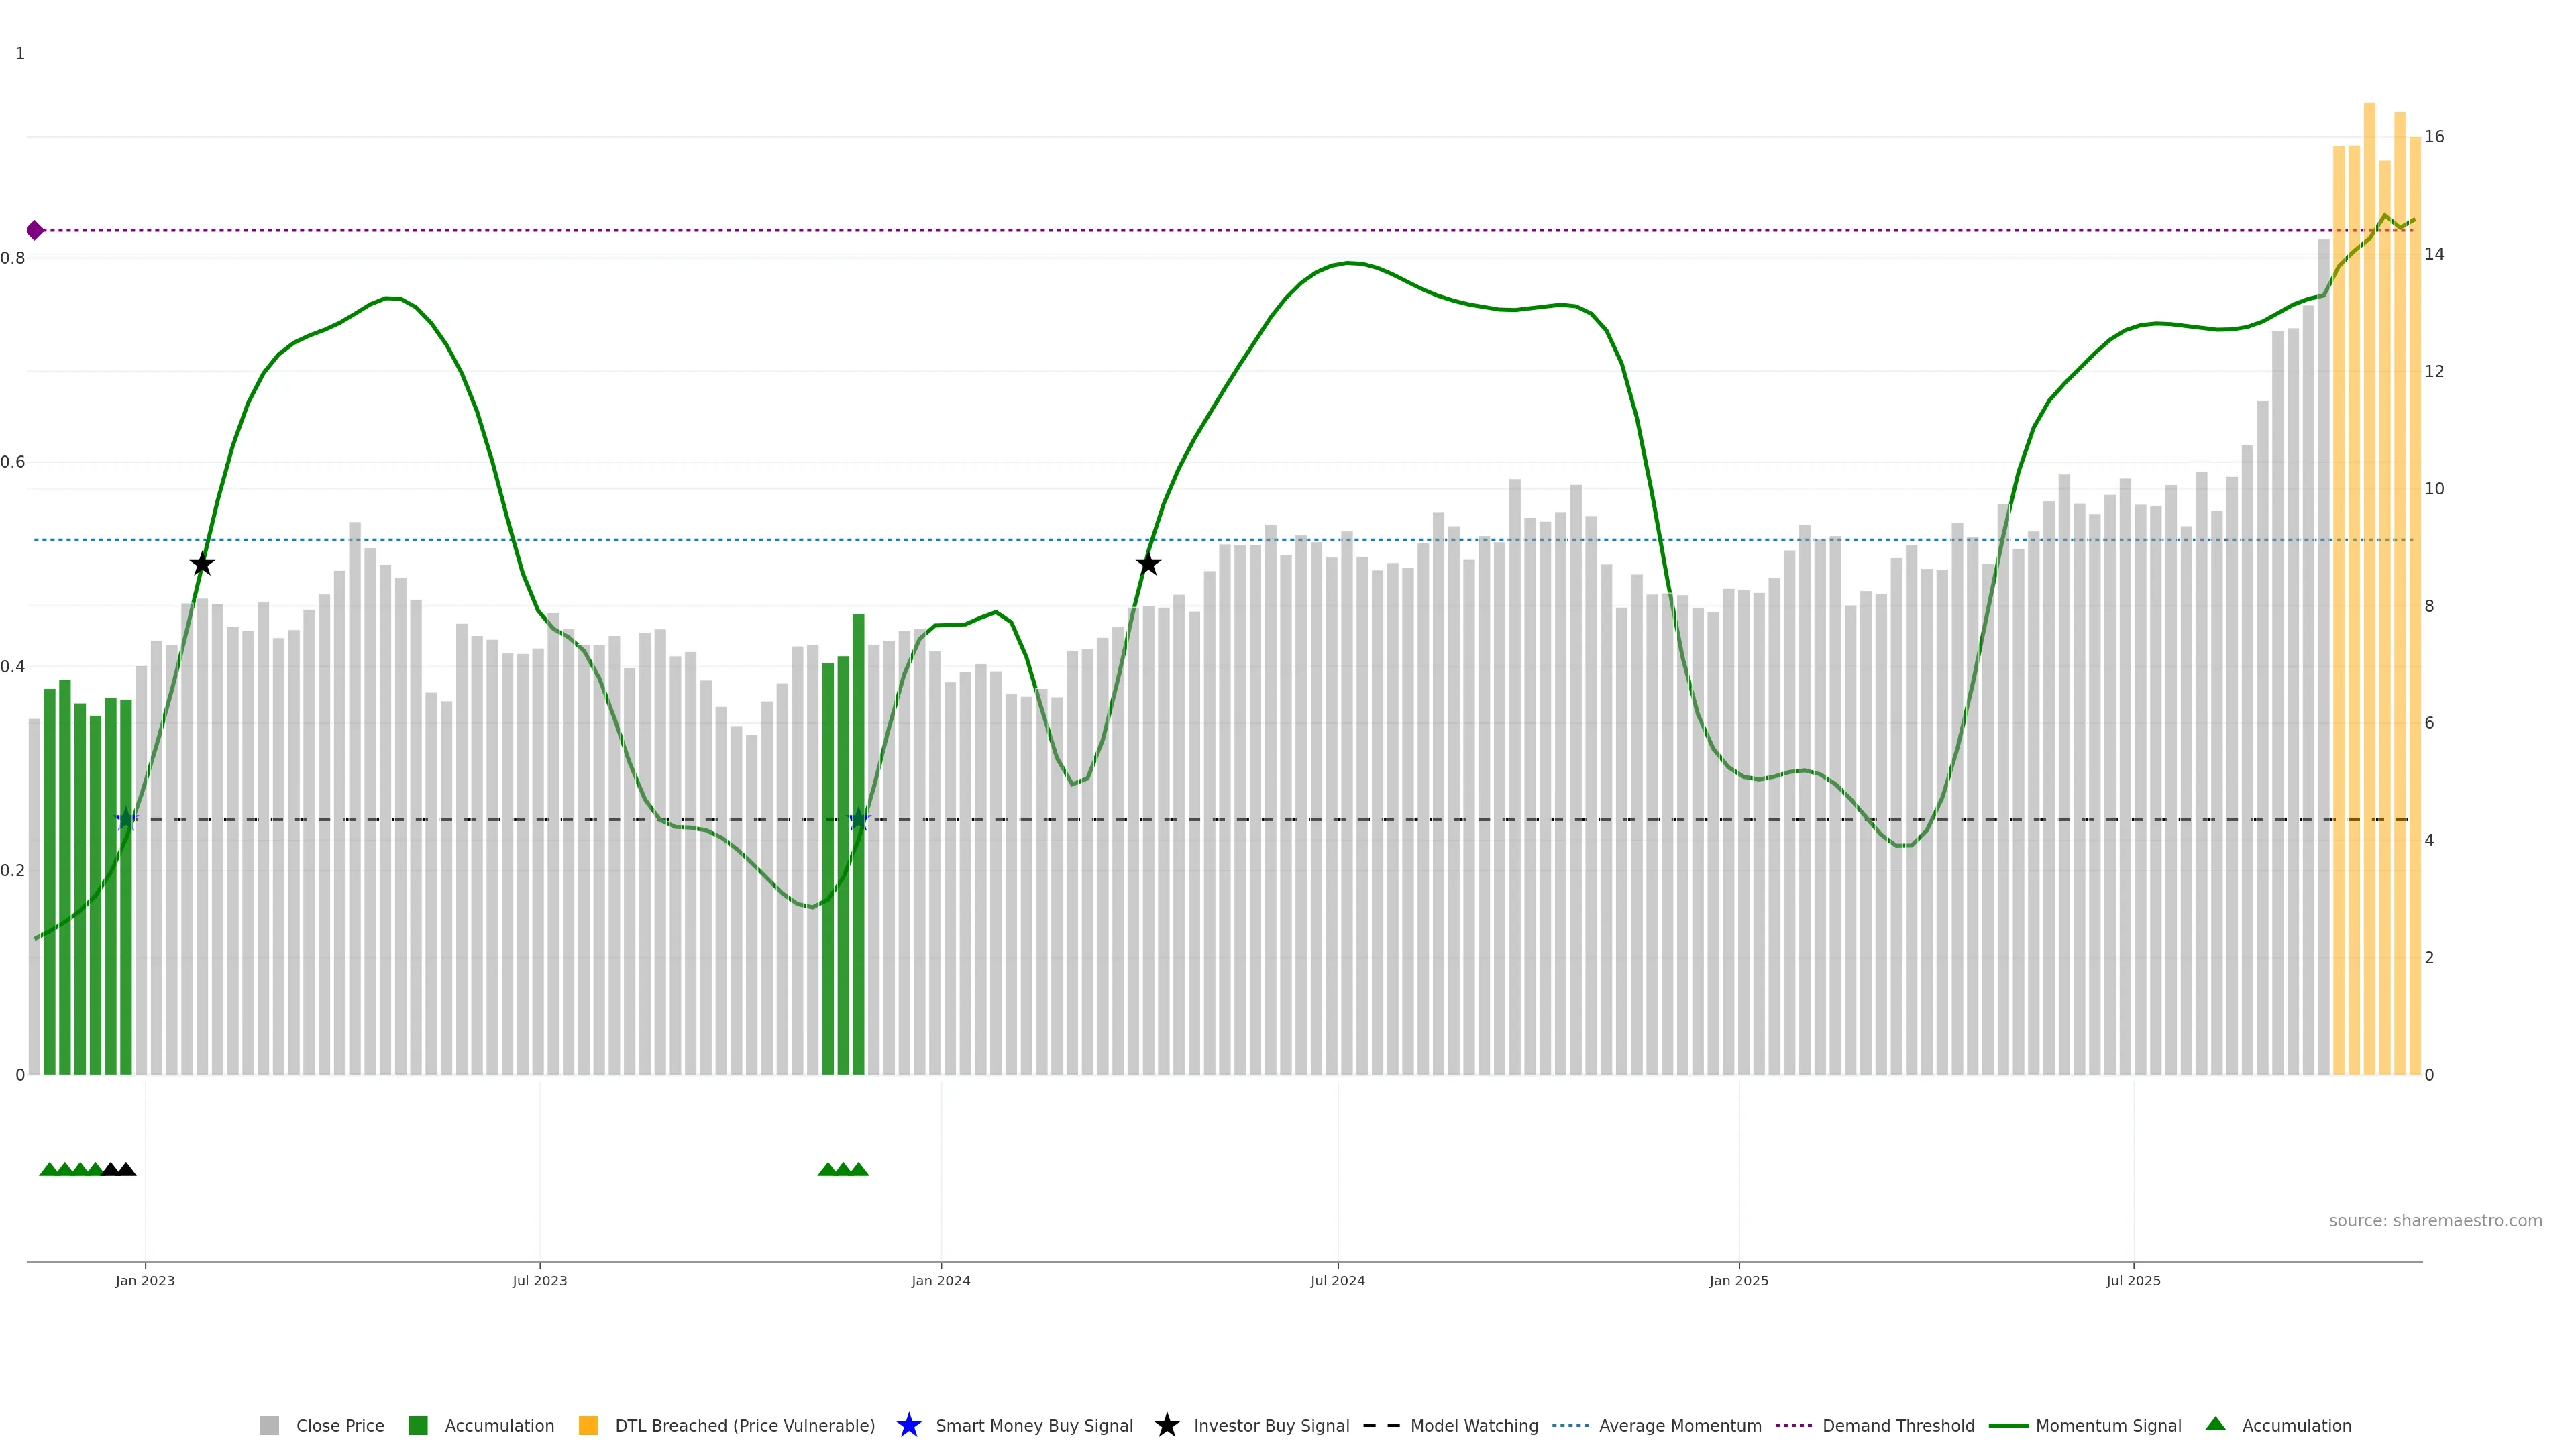Click the purple diamond Demand Threshold marker

(x=35, y=231)
